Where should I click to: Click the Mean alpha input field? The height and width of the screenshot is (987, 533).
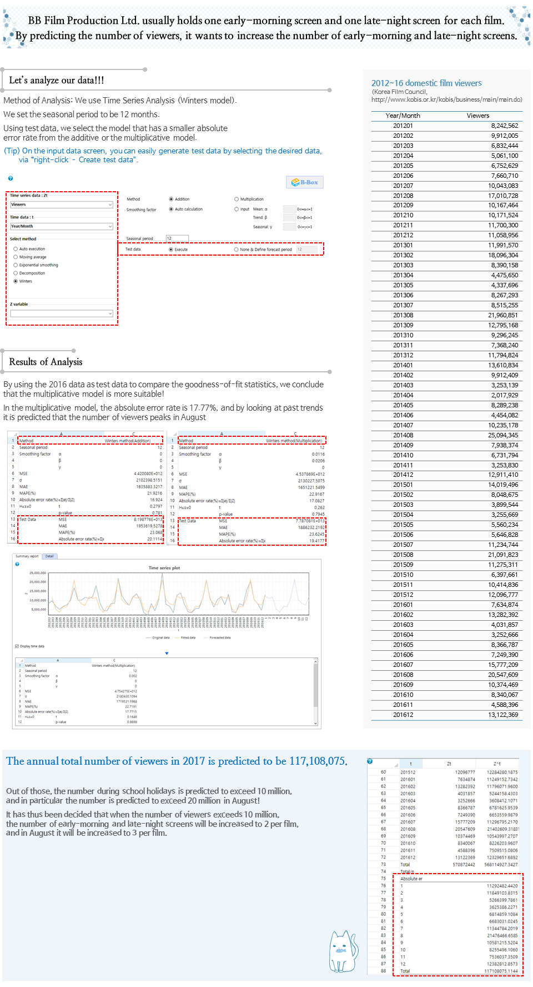[289, 209]
